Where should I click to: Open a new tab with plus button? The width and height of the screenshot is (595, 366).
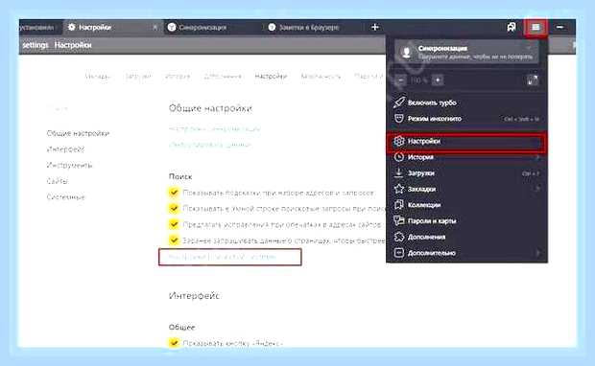[375, 27]
